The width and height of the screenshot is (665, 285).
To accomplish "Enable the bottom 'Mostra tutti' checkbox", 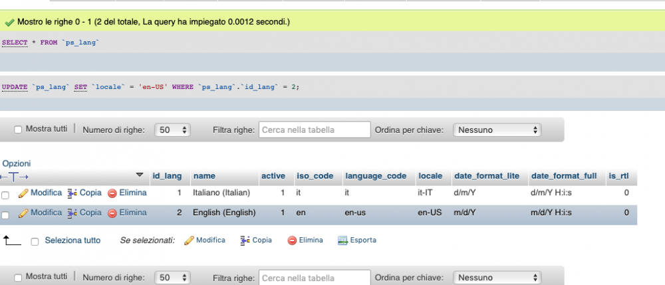I will (18, 278).
